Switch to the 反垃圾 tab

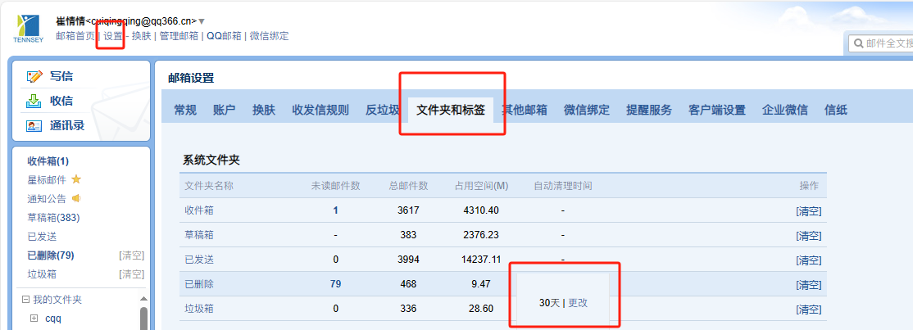coord(383,110)
